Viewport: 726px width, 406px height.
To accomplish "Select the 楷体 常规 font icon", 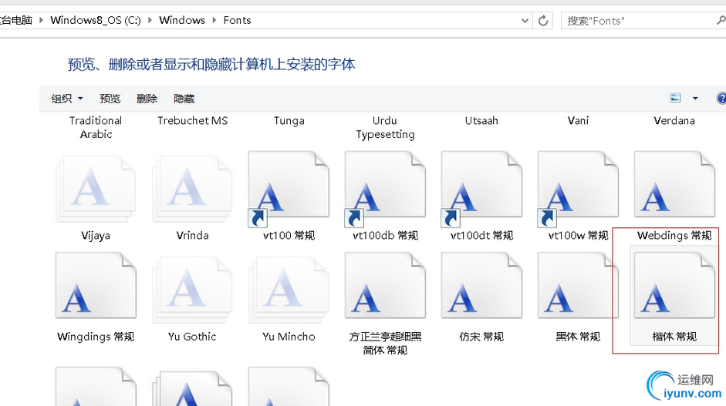I will [674, 285].
